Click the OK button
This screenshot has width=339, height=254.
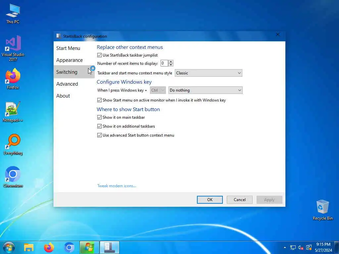(210, 200)
